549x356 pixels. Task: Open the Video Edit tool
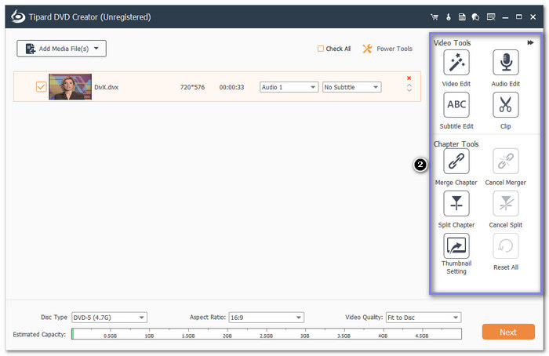456,63
